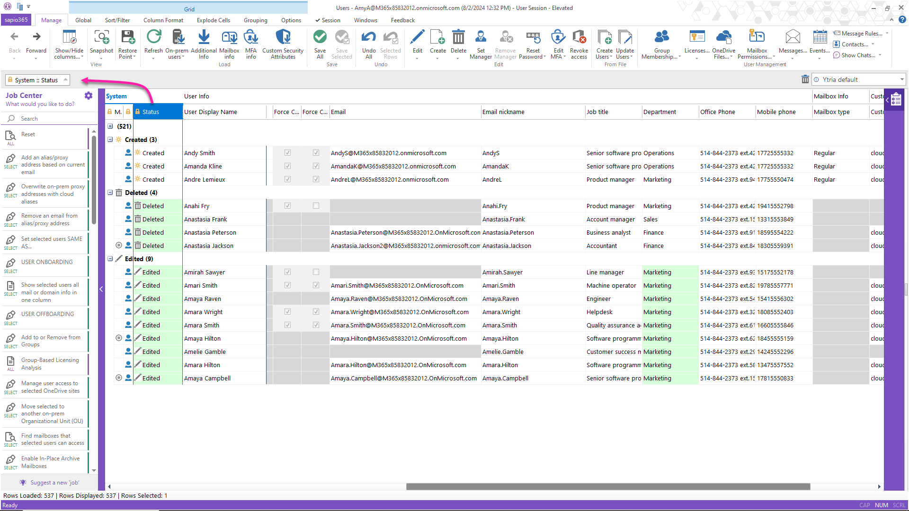Open the Restore Point tool

(x=127, y=44)
